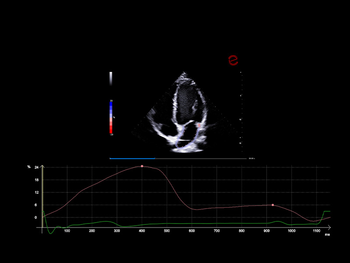Click the '%' y-axis unit label

[x=29, y=167]
